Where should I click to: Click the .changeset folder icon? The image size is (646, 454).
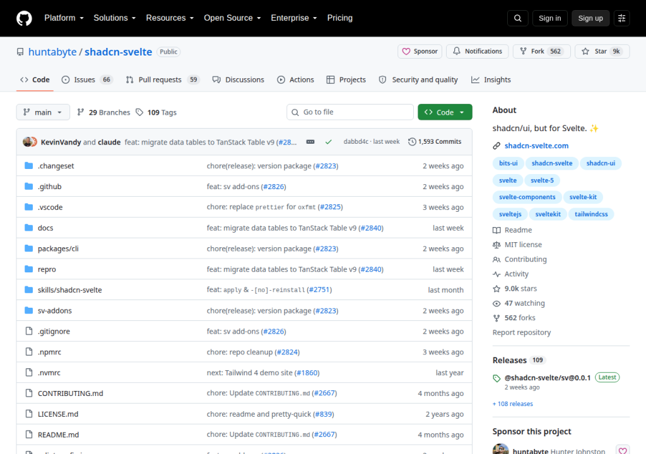pos(29,166)
